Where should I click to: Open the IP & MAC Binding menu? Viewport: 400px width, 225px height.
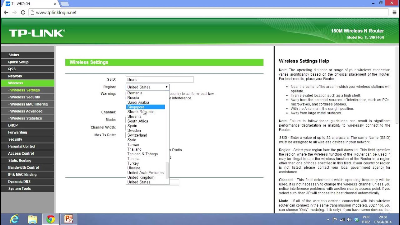click(27, 175)
